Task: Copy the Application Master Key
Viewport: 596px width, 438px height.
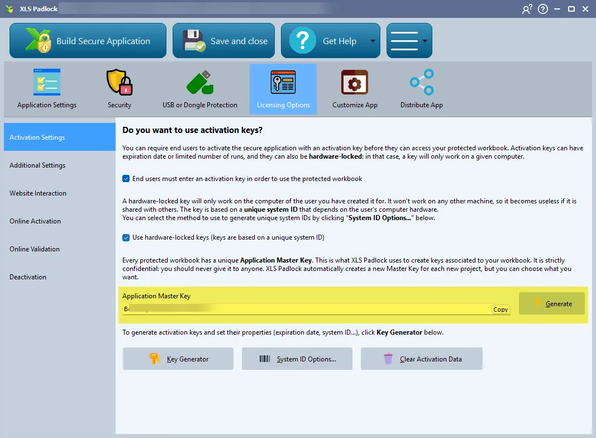Action: pyautogui.click(x=500, y=310)
